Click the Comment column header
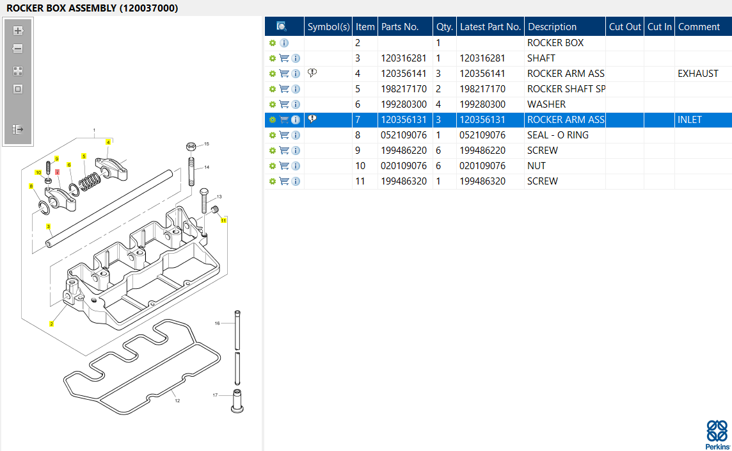This screenshot has height=451, width=732. (x=699, y=27)
